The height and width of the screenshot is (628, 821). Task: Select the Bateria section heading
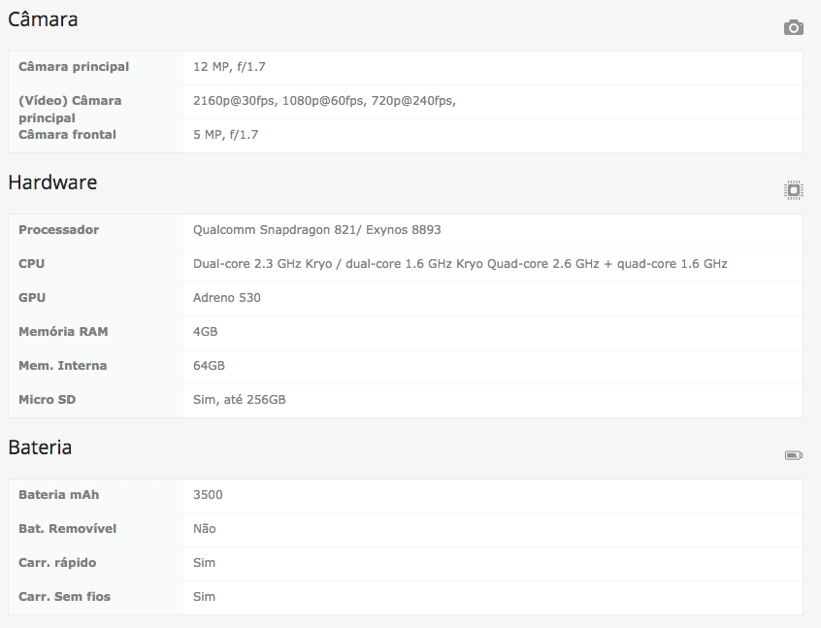pyautogui.click(x=40, y=447)
